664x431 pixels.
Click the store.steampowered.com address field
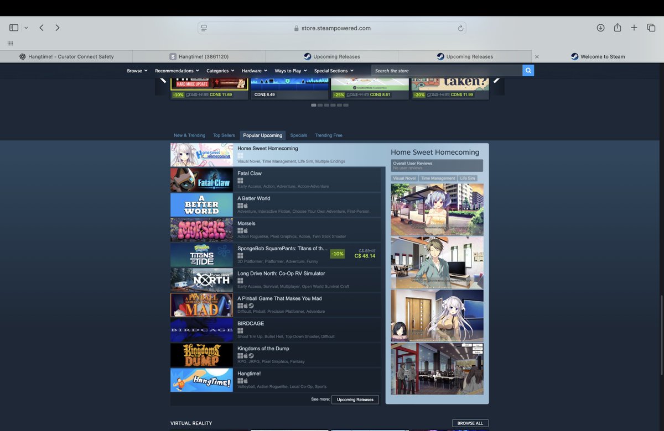[x=332, y=28]
